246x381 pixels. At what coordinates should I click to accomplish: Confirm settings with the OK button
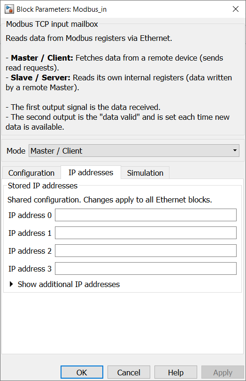click(82, 372)
